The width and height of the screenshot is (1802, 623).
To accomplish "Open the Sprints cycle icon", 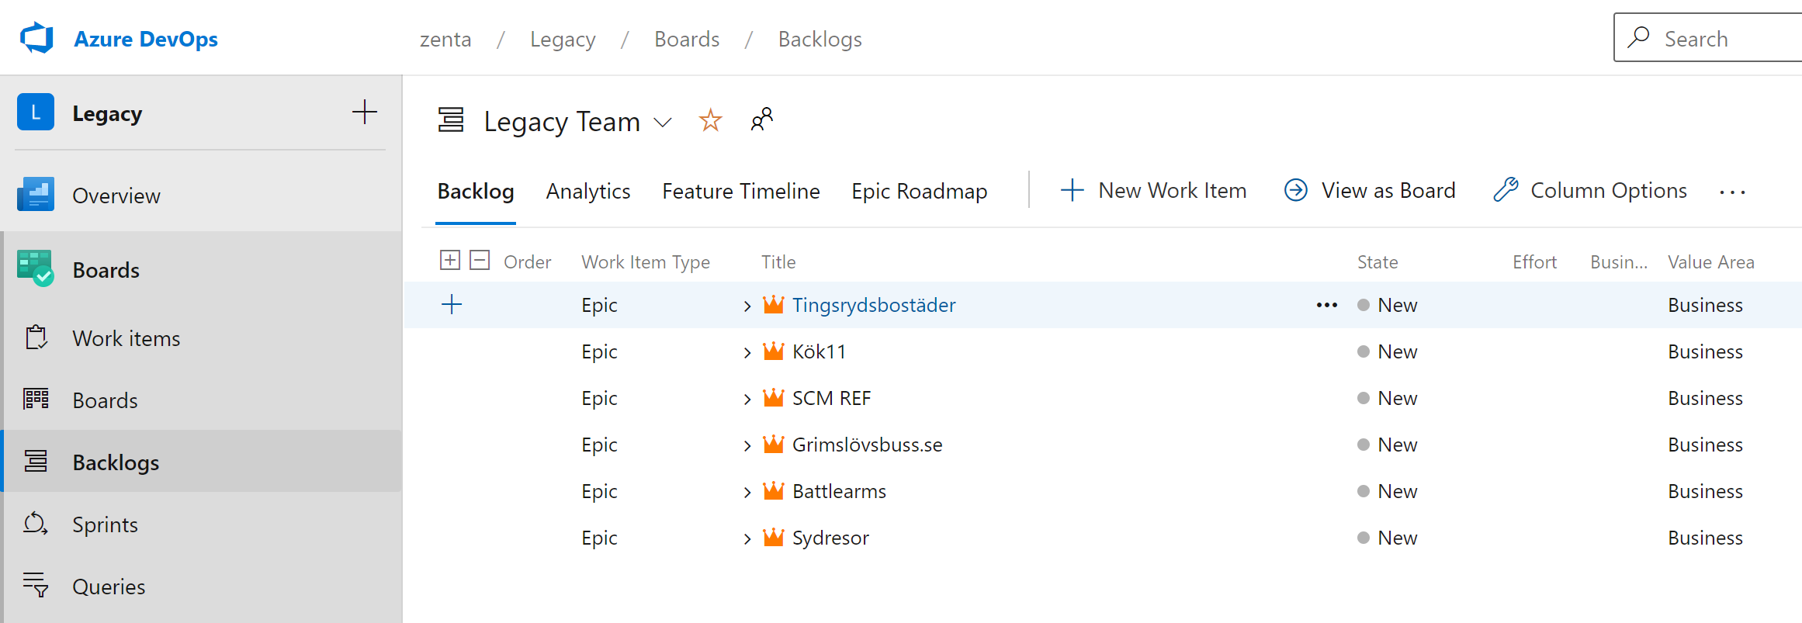I will coord(36,524).
